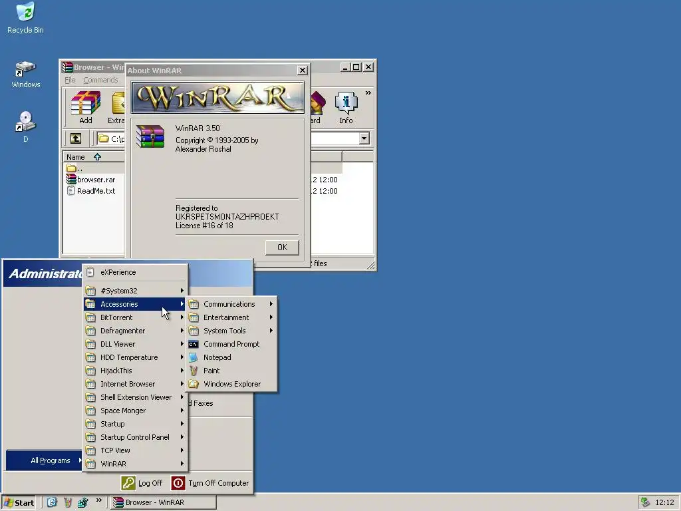Expand the DLL Viewer program folder
681x511 pixels.
tap(135, 344)
